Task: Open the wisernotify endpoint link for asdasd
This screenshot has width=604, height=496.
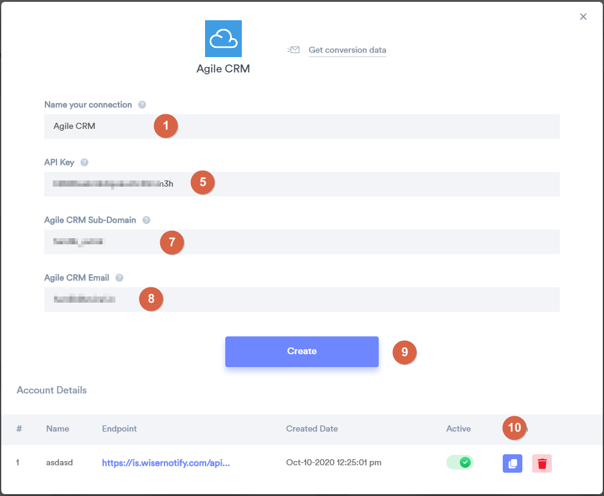Action: 166,463
